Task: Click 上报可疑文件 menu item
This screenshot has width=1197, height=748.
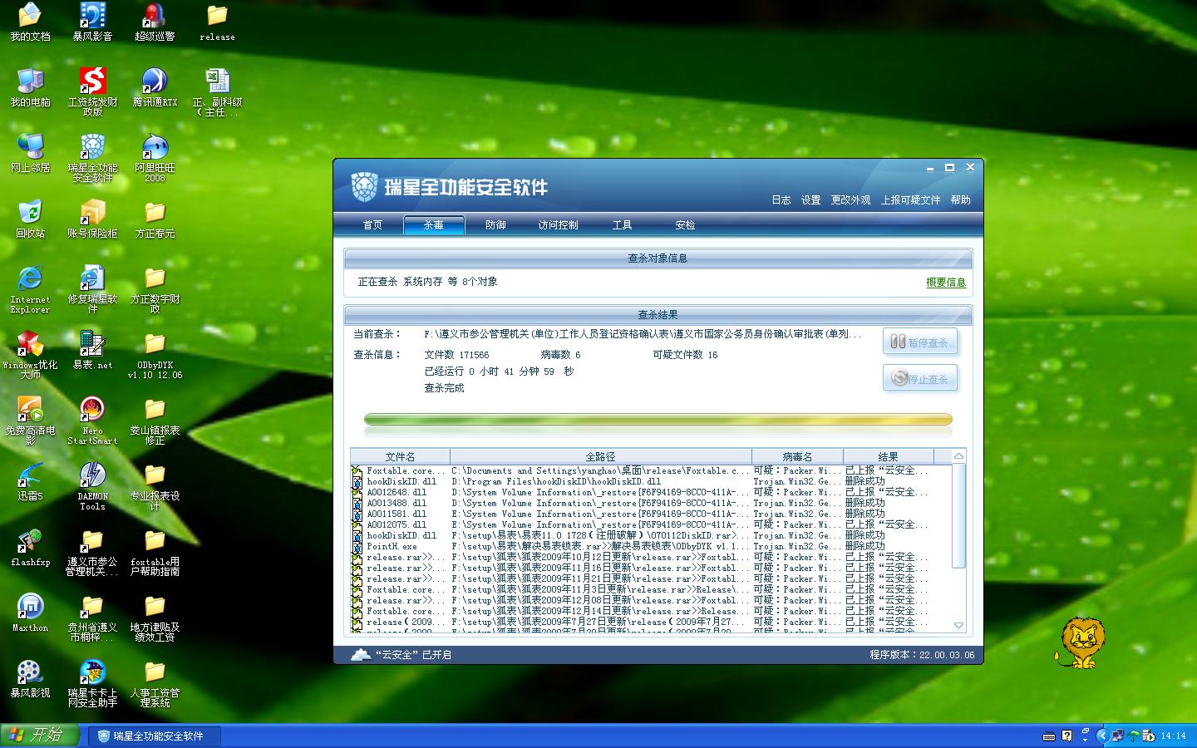Action: [x=910, y=200]
